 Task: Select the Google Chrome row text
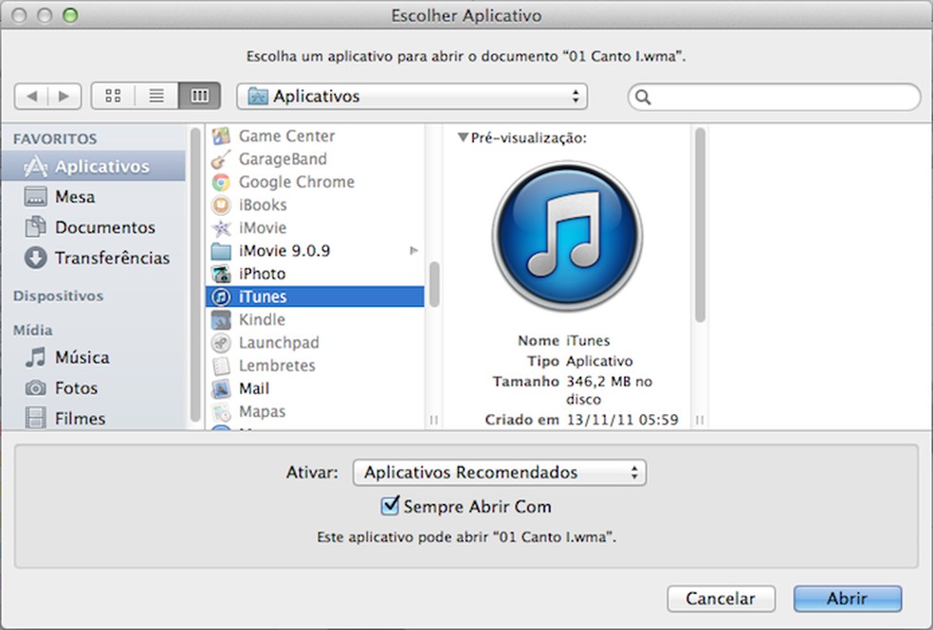(x=297, y=182)
